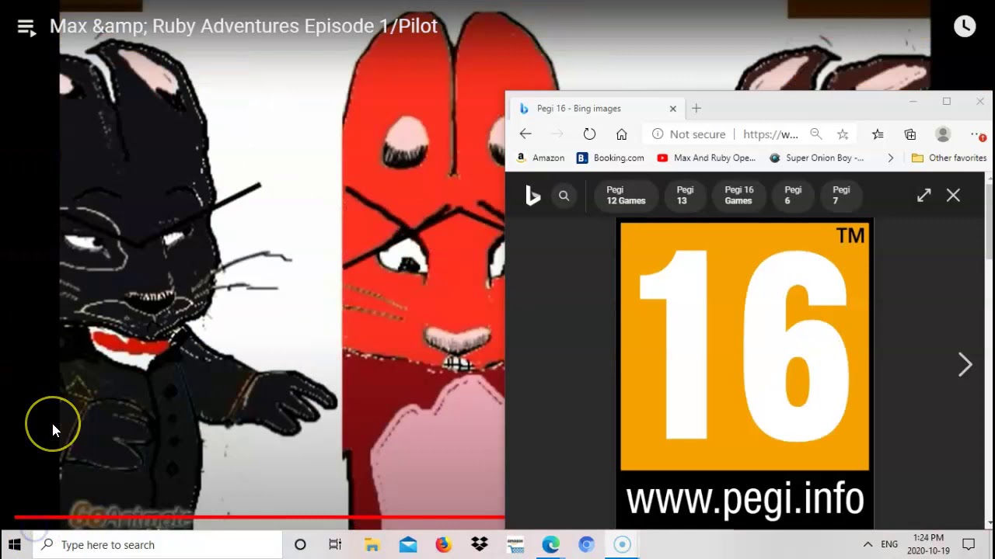Screen dimensions: 995x559
Task: Open File Explorer from the taskbar
Action: pyautogui.click(x=372, y=544)
